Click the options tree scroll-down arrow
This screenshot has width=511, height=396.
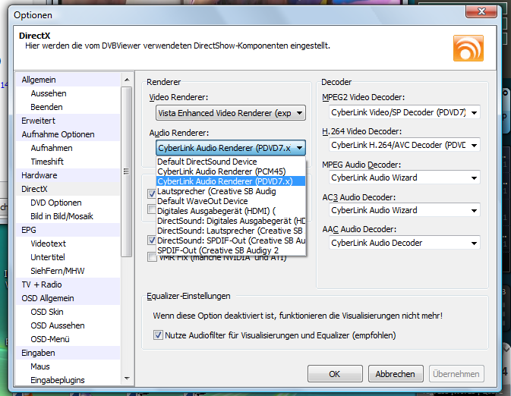point(127,379)
